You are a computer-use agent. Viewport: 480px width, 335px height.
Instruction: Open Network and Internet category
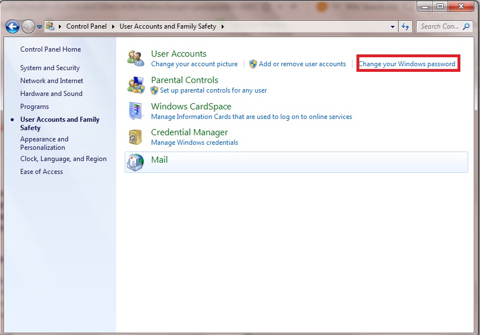(52, 81)
